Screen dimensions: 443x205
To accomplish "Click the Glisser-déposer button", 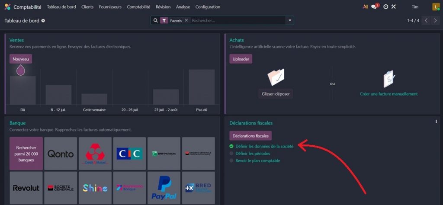I will tap(276, 94).
